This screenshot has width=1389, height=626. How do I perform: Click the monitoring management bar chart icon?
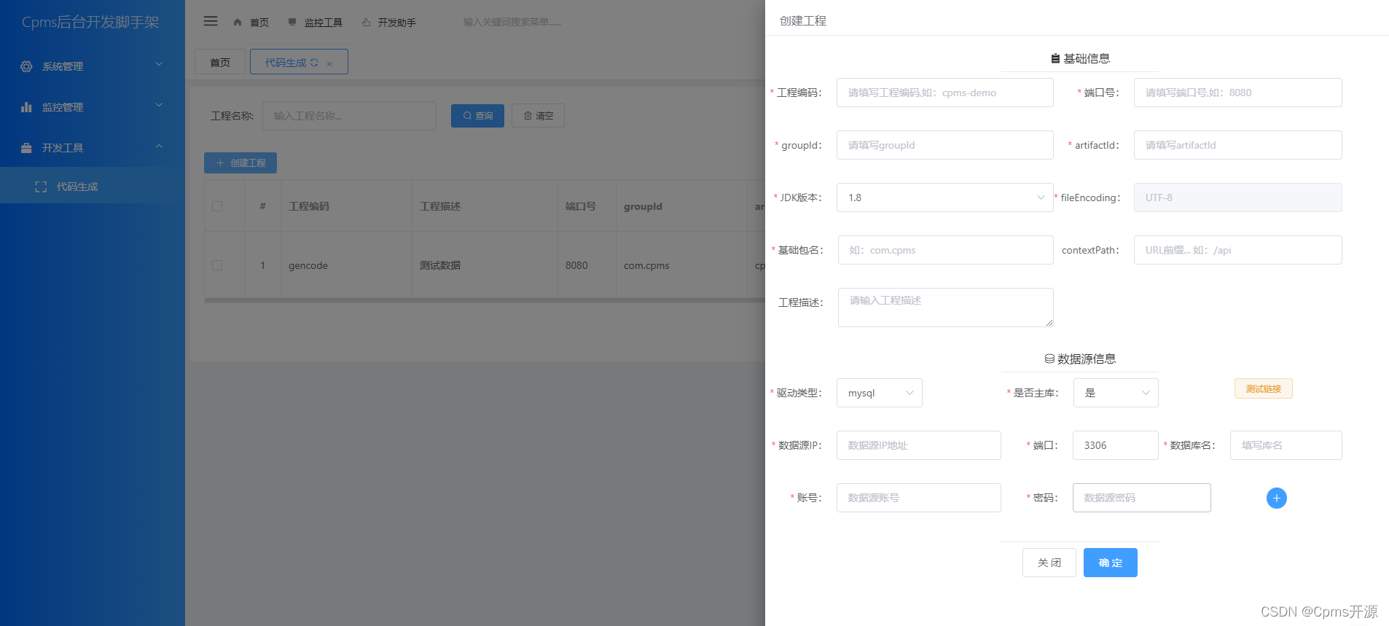click(x=26, y=107)
